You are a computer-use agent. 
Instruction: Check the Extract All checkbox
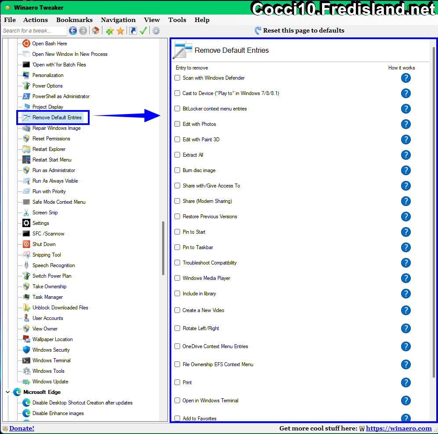(x=177, y=154)
